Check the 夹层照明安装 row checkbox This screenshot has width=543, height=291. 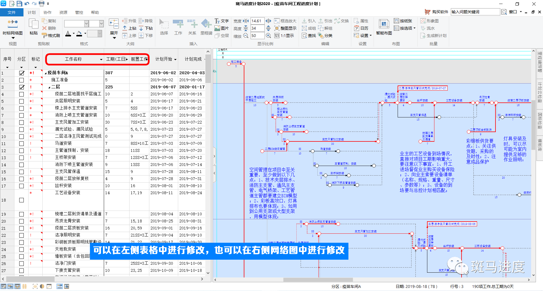(x=21, y=101)
